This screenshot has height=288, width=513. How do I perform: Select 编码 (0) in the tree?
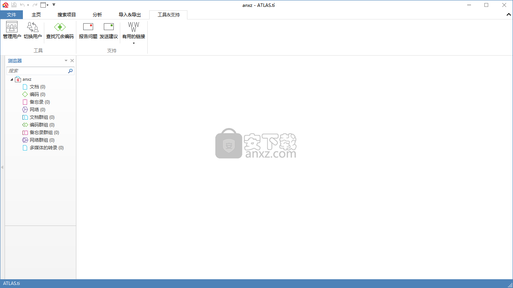(37, 94)
